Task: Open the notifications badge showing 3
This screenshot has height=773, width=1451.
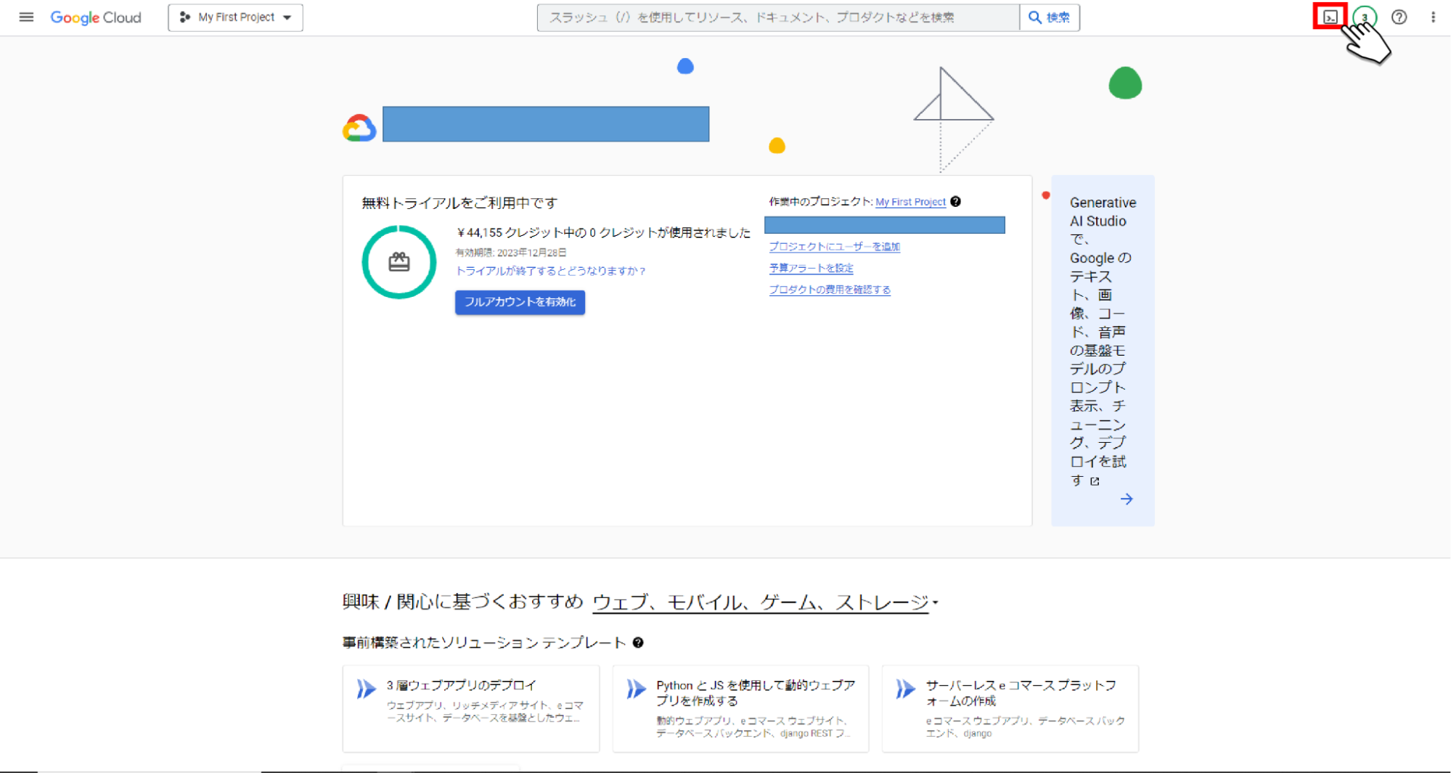Action: pos(1365,17)
